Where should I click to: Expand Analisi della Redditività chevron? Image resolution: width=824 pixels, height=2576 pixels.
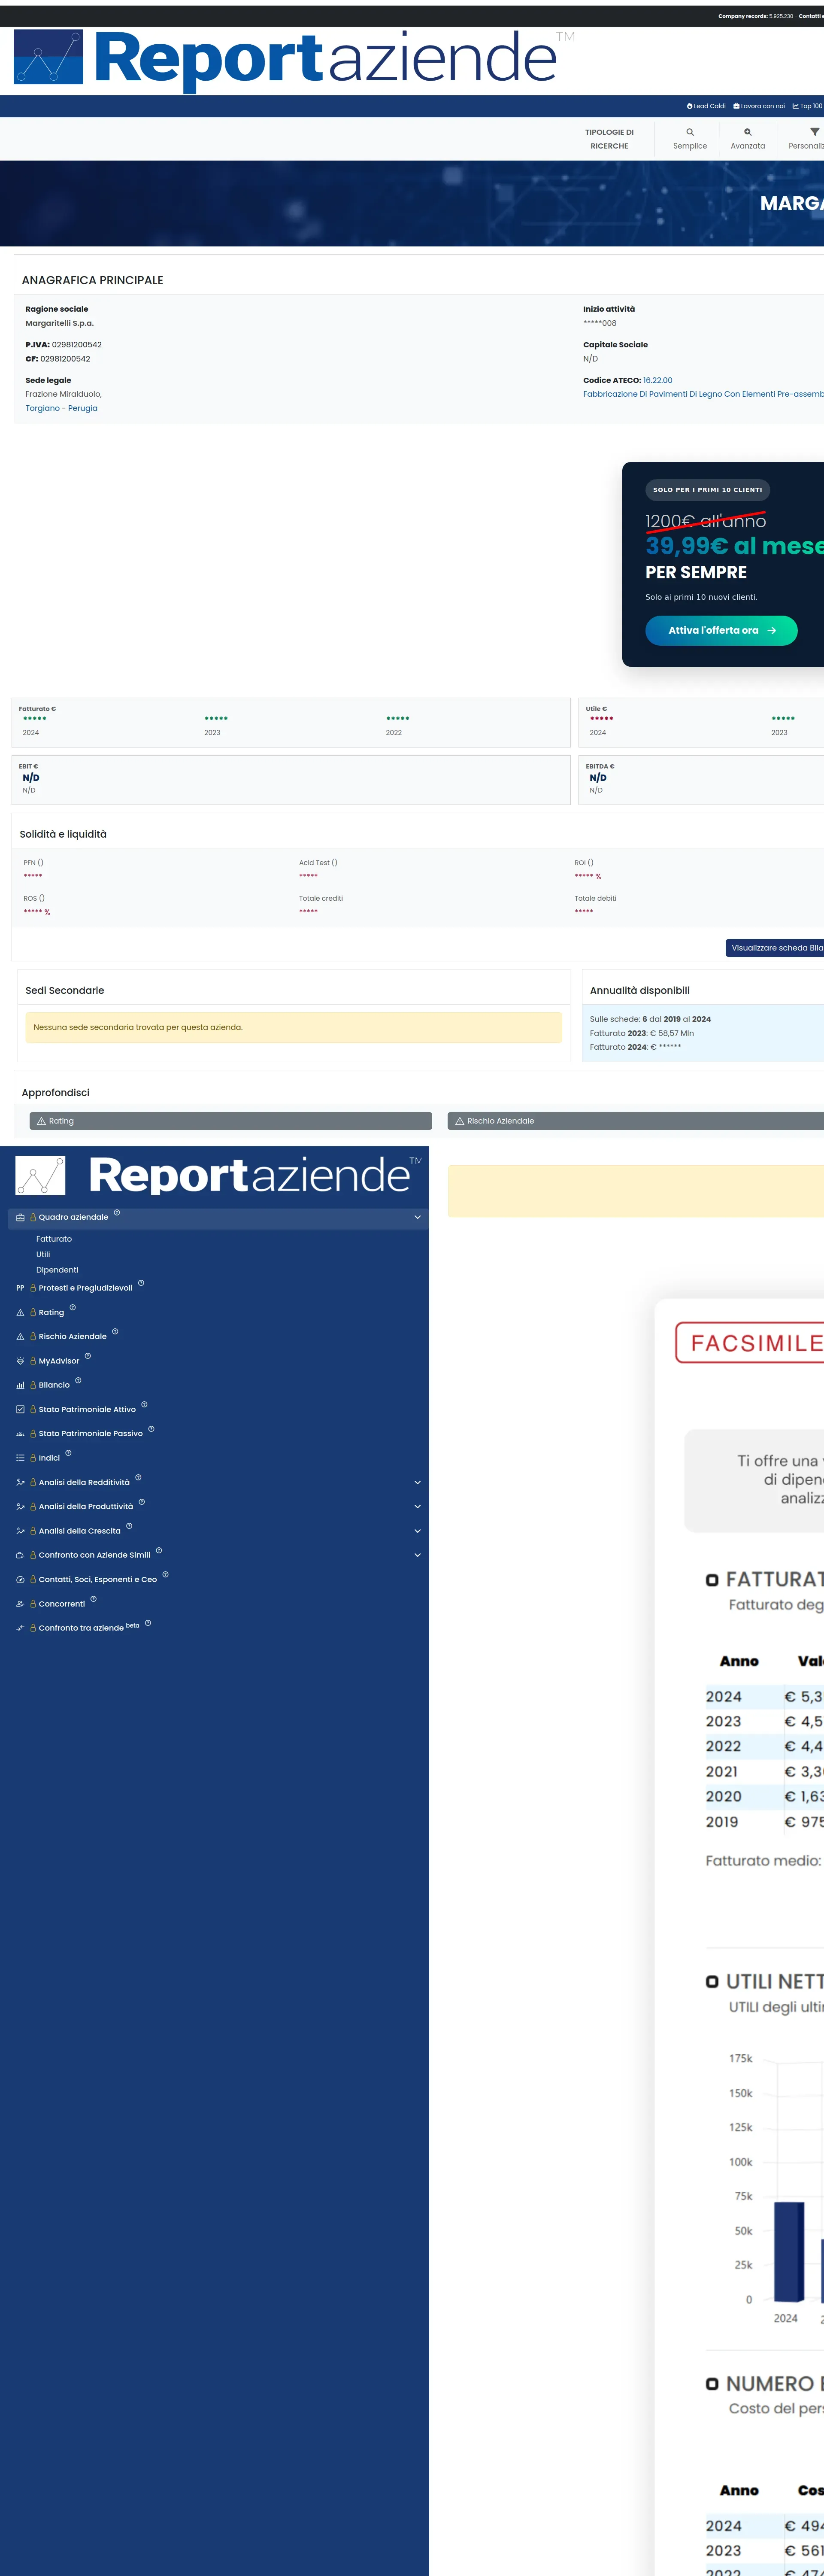click(417, 1482)
